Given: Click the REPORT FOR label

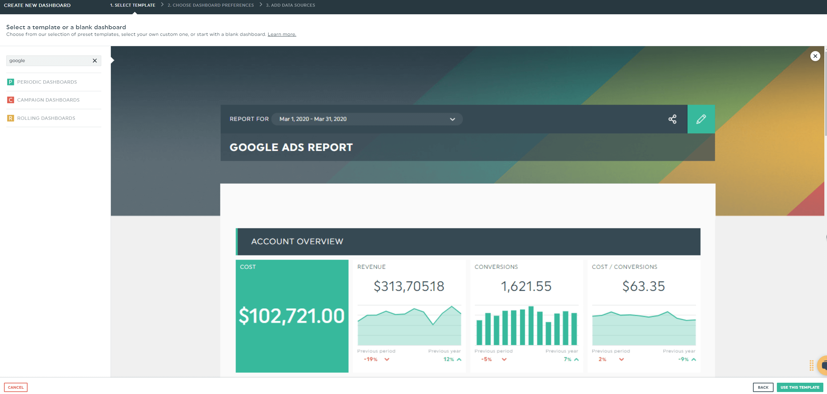Looking at the screenshot, I should 249,119.
